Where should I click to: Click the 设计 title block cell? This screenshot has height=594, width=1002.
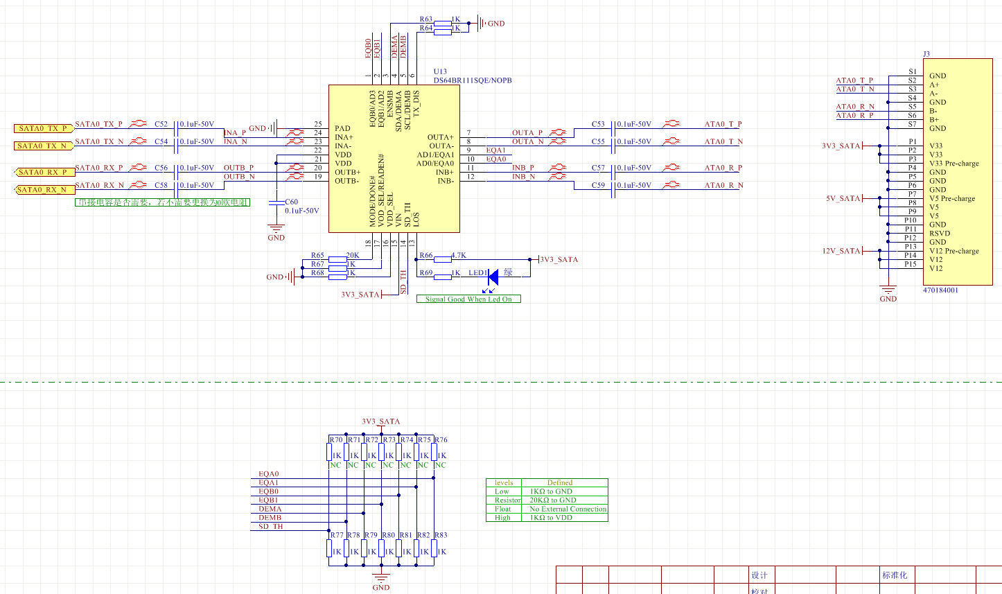[759, 575]
